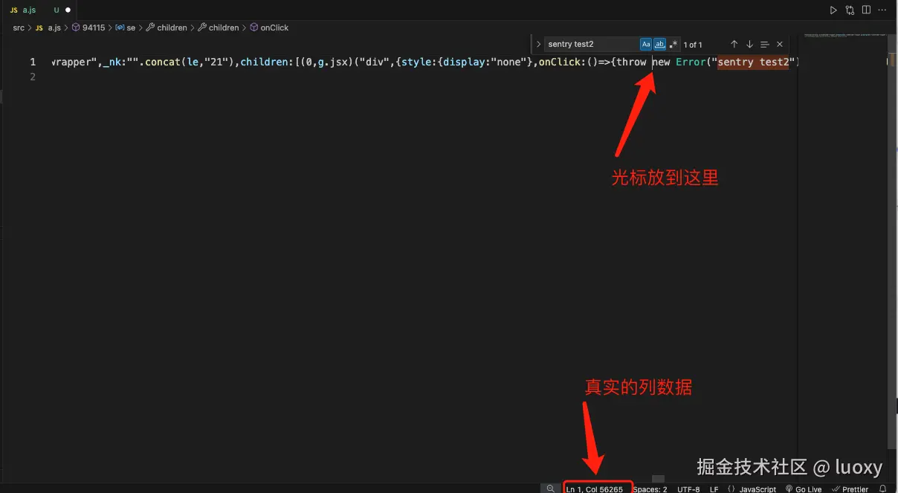898x493 pixels.
Task: Open notifications bell icon
Action: (x=883, y=489)
